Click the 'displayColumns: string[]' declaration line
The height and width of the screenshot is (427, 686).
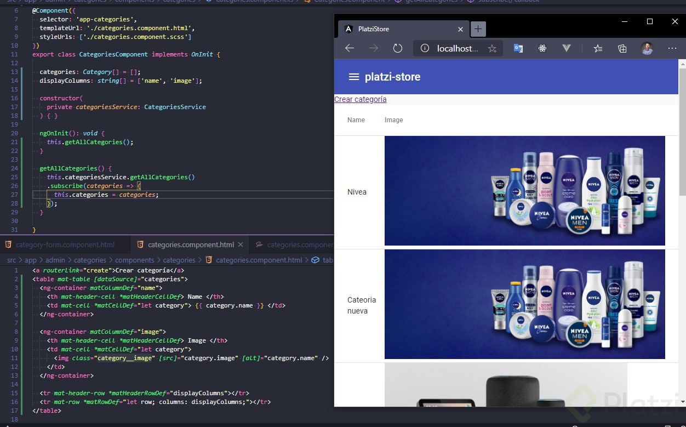[x=121, y=81]
